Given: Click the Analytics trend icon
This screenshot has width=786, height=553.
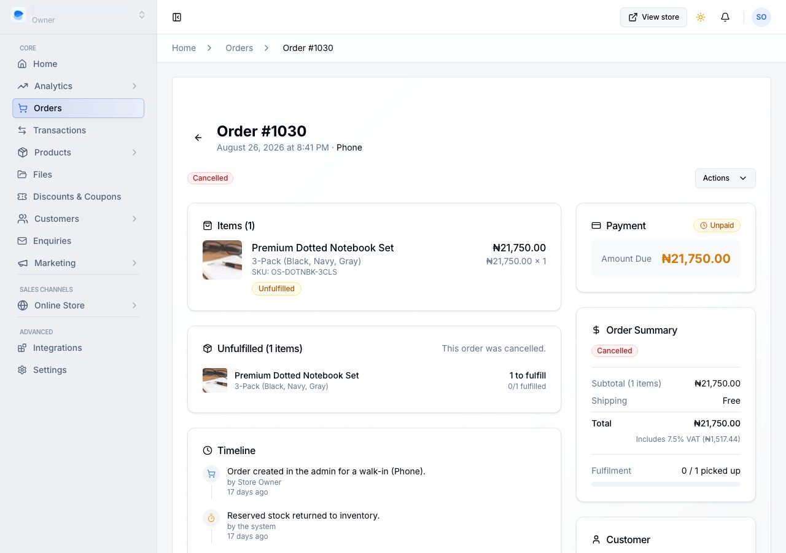Looking at the screenshot, I should coord(23,86).
